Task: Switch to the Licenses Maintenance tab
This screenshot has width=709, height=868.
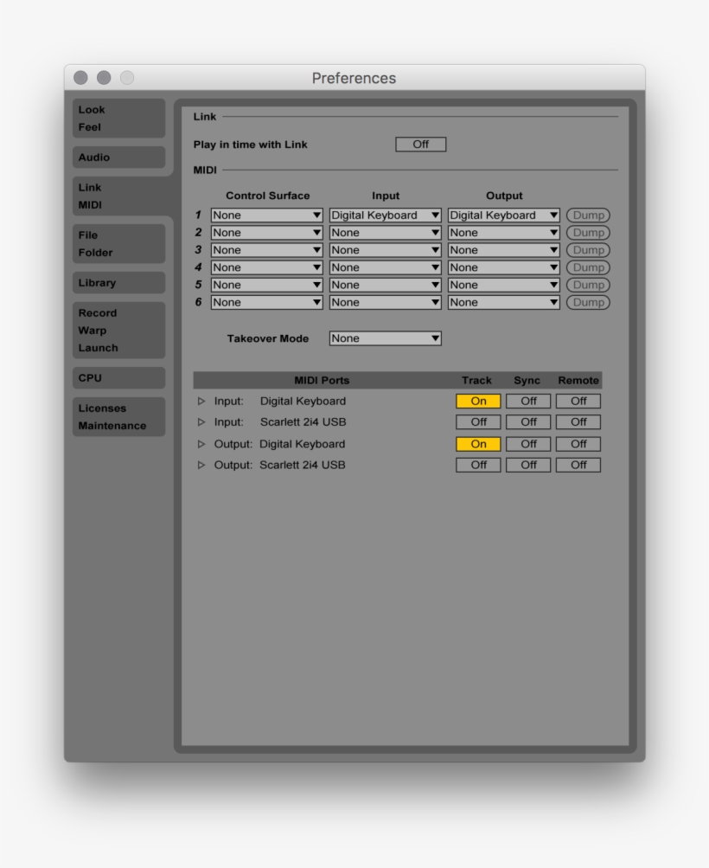Action: [118, 416]
